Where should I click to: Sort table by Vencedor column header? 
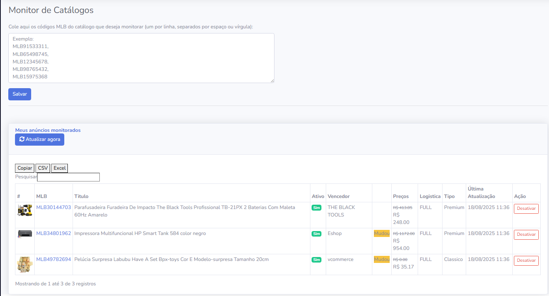pyautogui.click(x=338, y=196)
